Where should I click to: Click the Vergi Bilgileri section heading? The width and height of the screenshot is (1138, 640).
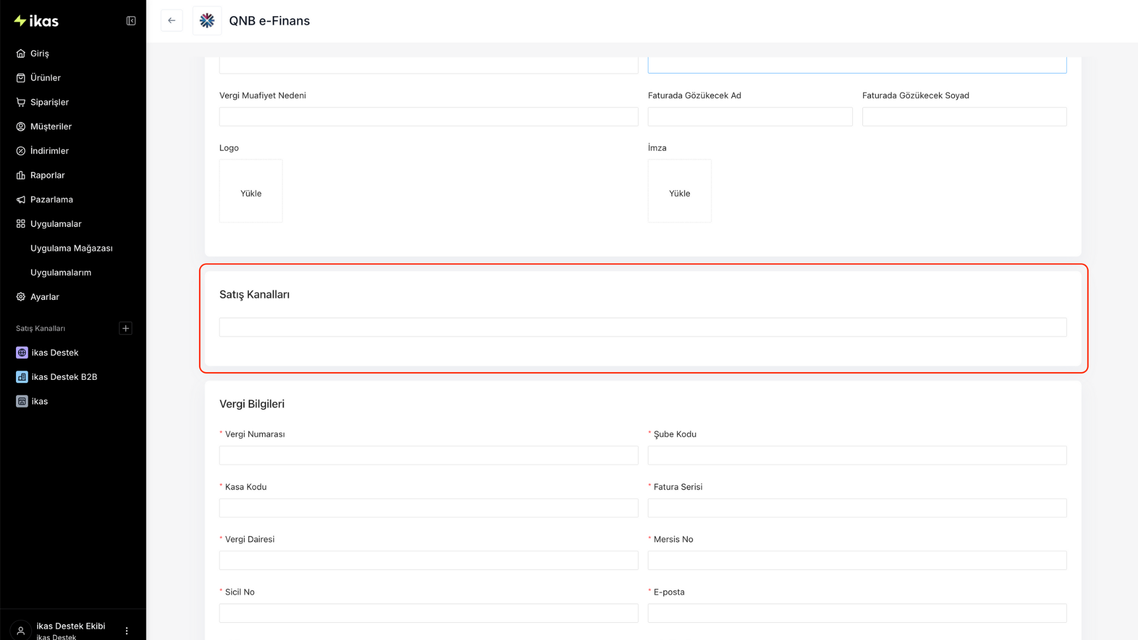tap(252, 404)
